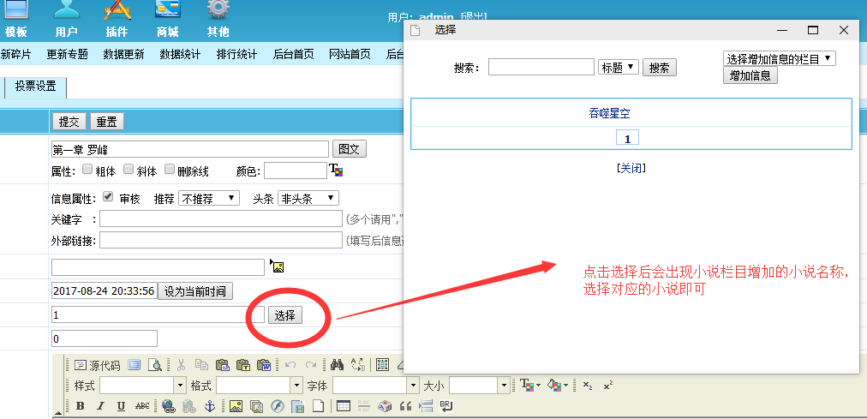867x419 pixels.
Task: Go to the 数据统计 menu item
Action: [180, 54]
